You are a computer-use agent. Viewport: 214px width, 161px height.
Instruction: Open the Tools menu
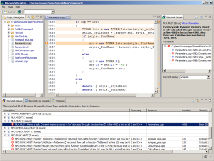click(x=10, y=7)
